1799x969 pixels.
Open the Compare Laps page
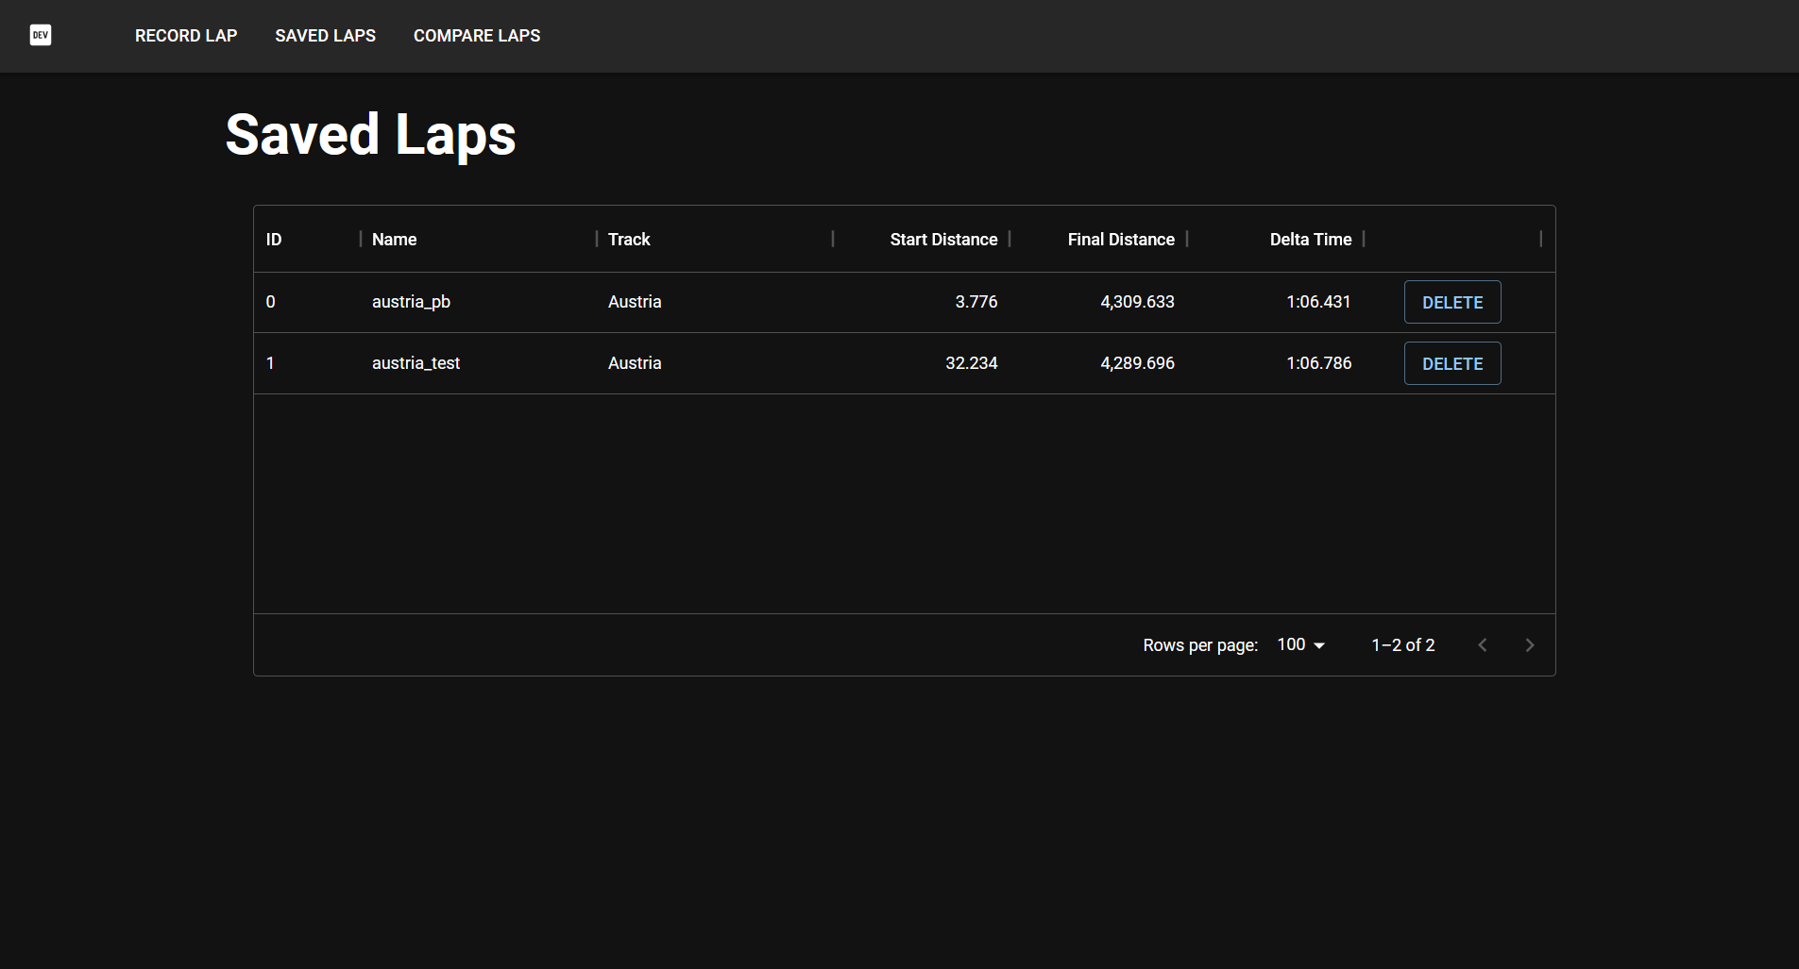pyautogui.click(x=477, y=36)
